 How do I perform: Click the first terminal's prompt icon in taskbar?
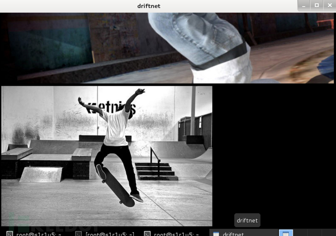(10, 234)
